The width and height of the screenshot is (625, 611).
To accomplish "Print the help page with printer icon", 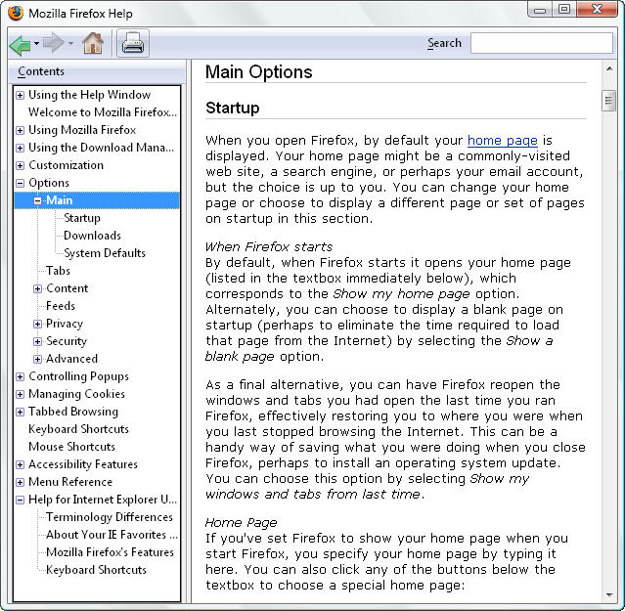I will (133, 43).
